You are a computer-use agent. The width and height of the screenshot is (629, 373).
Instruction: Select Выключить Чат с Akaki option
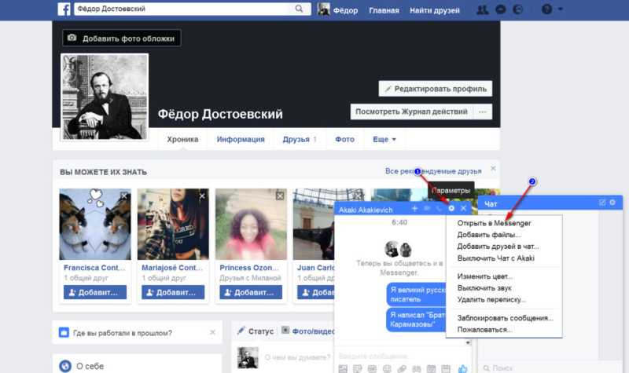coord(495,258)
